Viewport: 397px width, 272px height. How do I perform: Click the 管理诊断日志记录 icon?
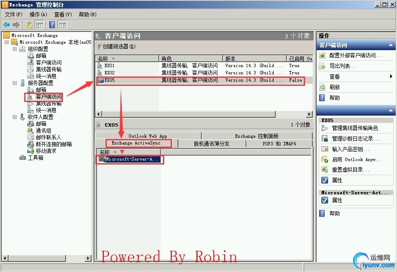324,139
